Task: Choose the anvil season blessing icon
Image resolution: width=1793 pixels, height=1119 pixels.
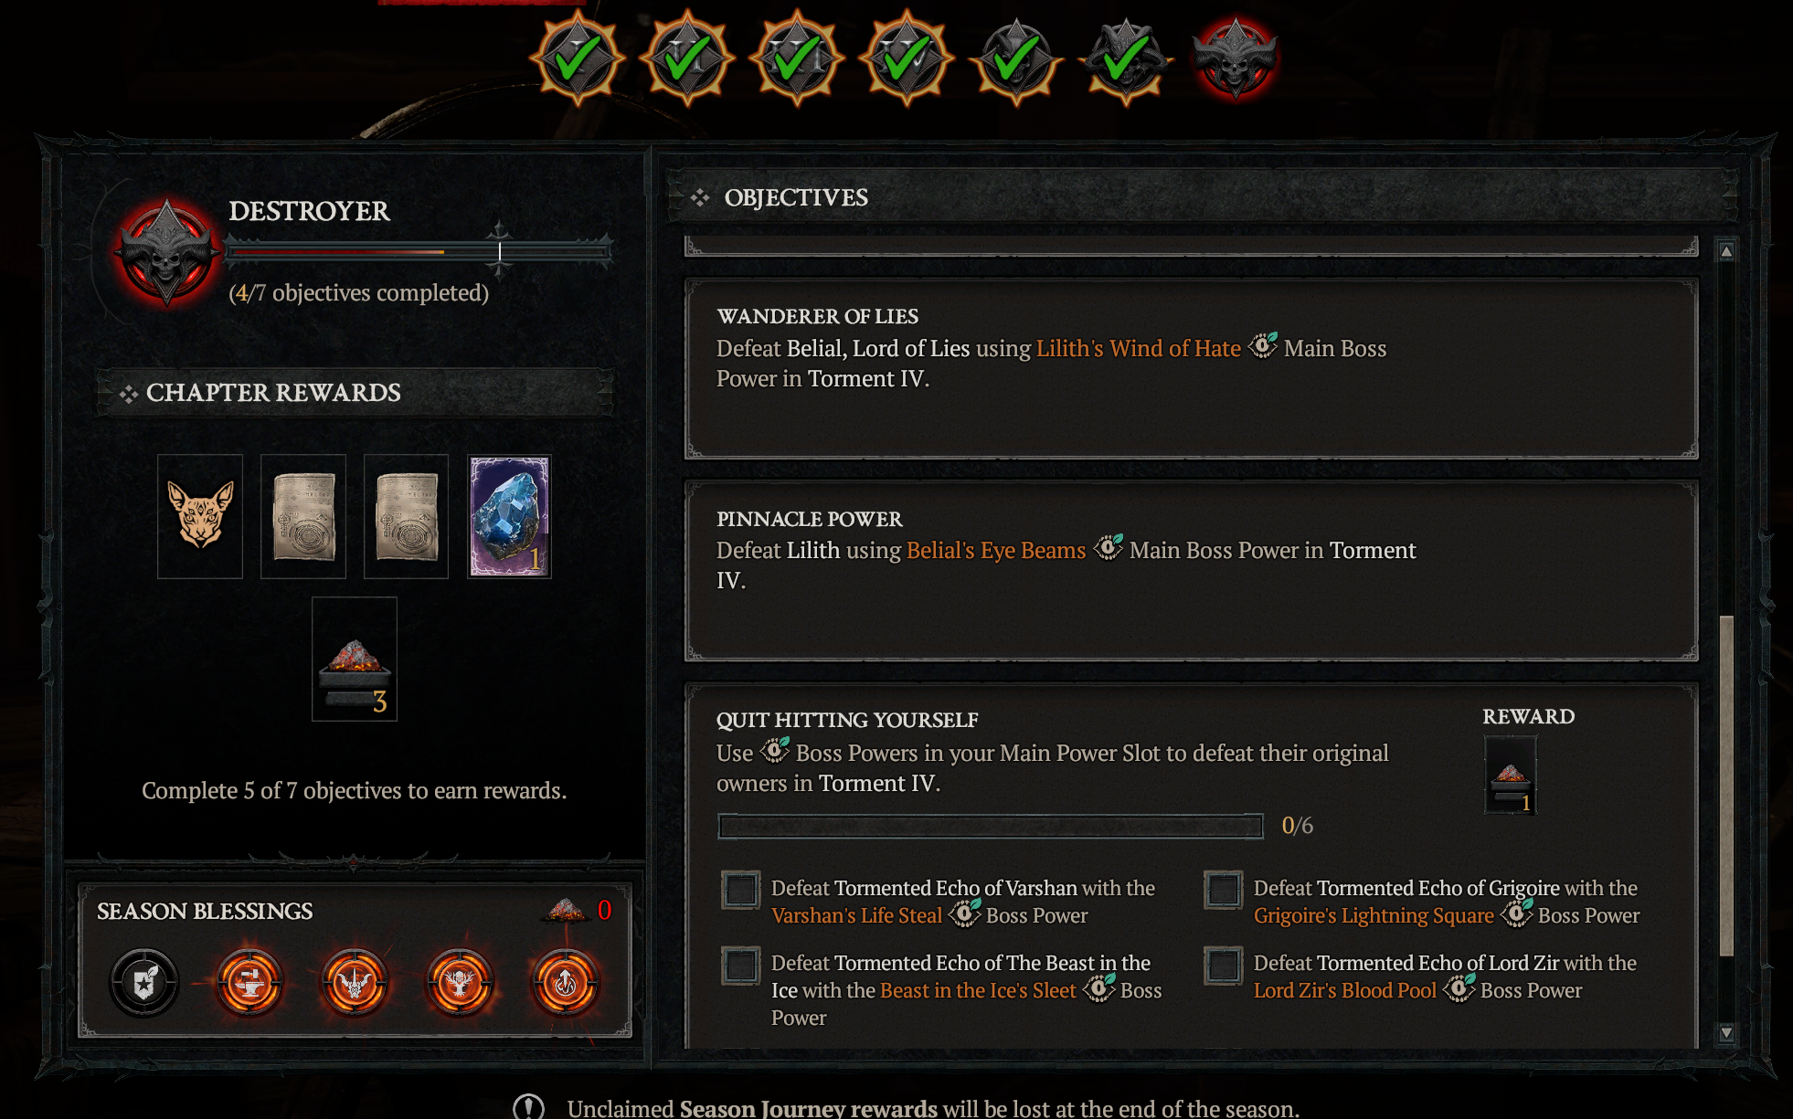Action: click(x=249, y=983)
